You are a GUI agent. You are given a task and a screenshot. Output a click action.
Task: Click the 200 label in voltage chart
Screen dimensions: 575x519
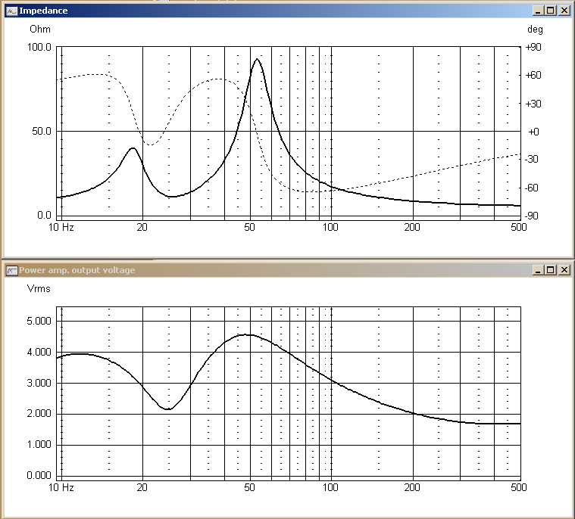click(x=412, y=487)
